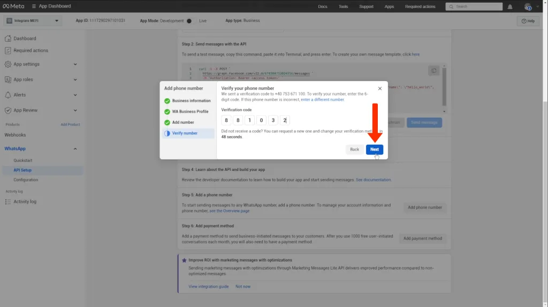Click the star icon in the ROI banner

coord(184,260)
